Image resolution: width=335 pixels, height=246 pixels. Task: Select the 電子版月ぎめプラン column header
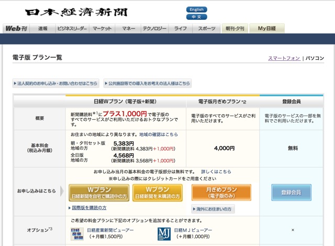pos(222,102)
